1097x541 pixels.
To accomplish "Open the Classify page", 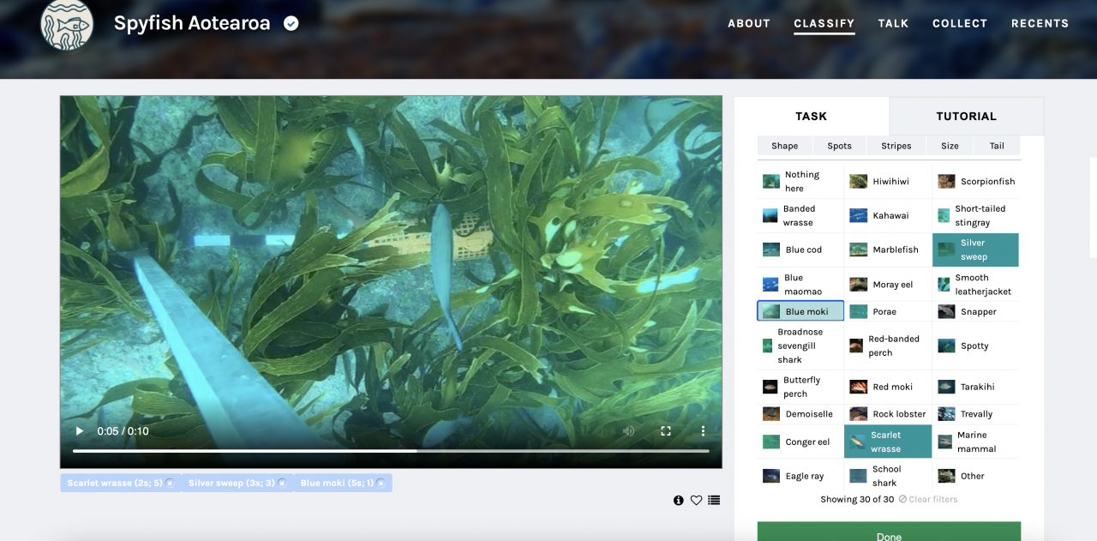I will 824,24.
